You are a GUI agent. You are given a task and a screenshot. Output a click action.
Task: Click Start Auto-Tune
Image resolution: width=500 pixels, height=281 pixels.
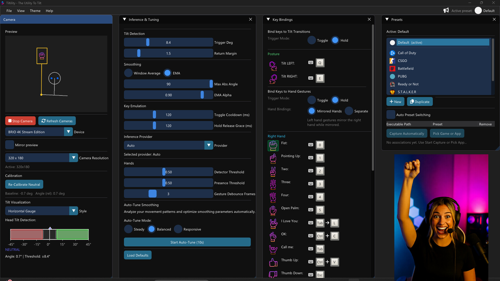[187, 242]
